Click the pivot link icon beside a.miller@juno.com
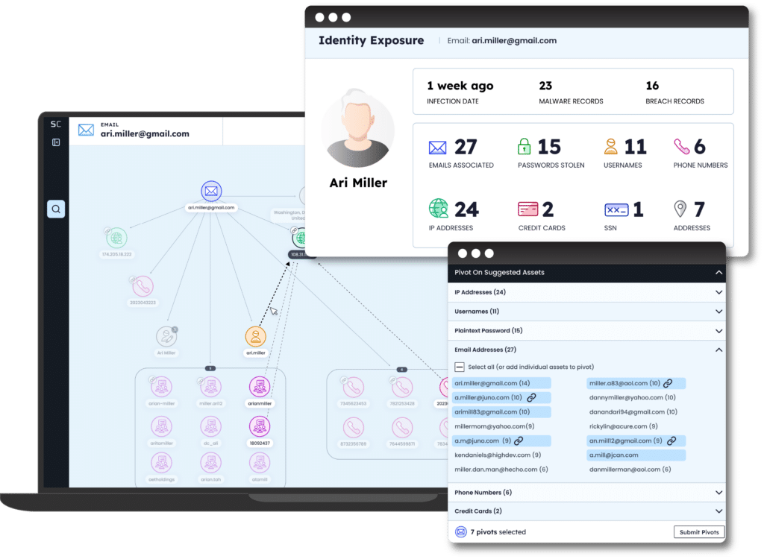The width and height of the screenshot is (764, 559). coord(533,398)
